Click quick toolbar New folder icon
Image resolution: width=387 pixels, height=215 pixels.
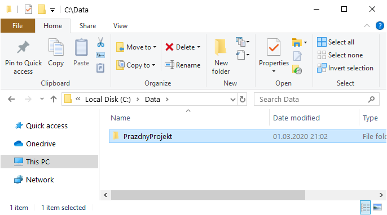pyautogui.click(x=42, y=10)
